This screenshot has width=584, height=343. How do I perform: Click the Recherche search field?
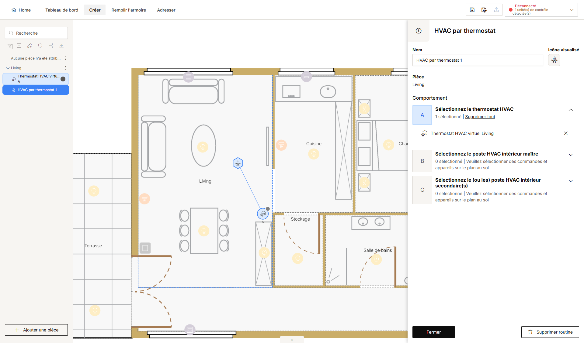click(x=36, y=33)
